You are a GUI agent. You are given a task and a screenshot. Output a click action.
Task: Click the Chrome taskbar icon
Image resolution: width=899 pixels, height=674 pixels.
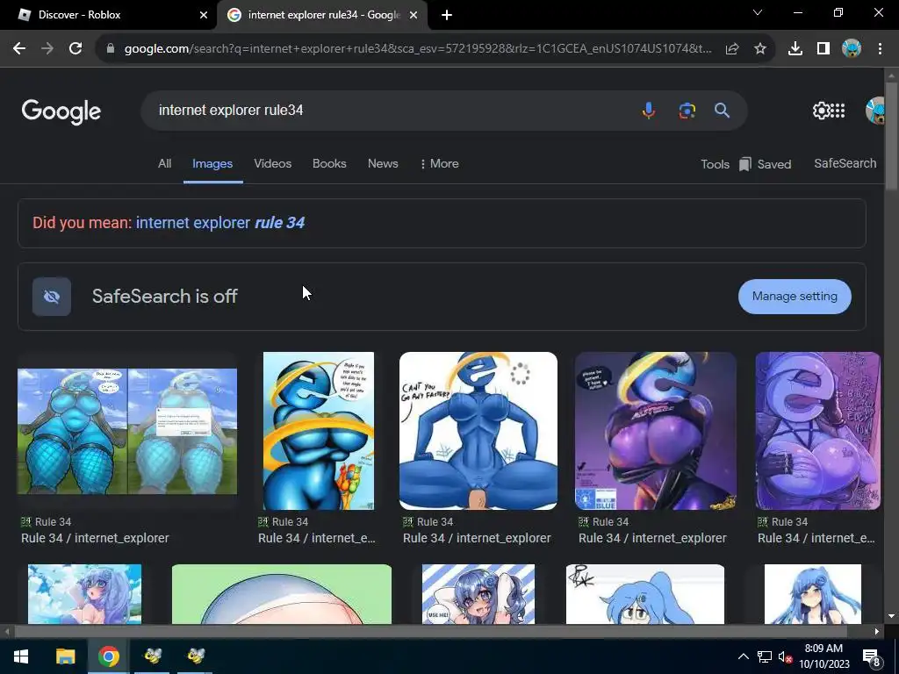[108, 656]
